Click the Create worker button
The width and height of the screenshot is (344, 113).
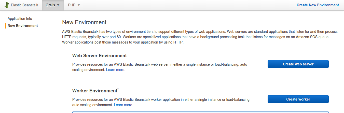click(298, 99)
